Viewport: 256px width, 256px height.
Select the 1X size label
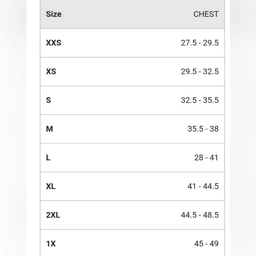(x=51, y=244)
